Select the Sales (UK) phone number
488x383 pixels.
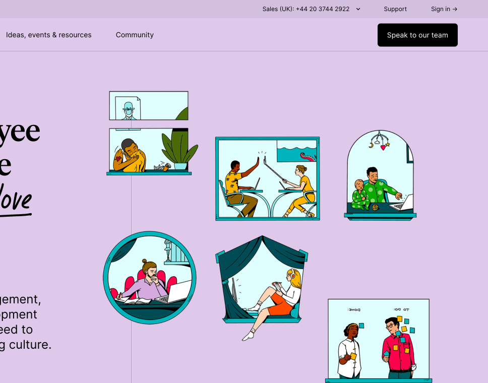coord(306,9)
